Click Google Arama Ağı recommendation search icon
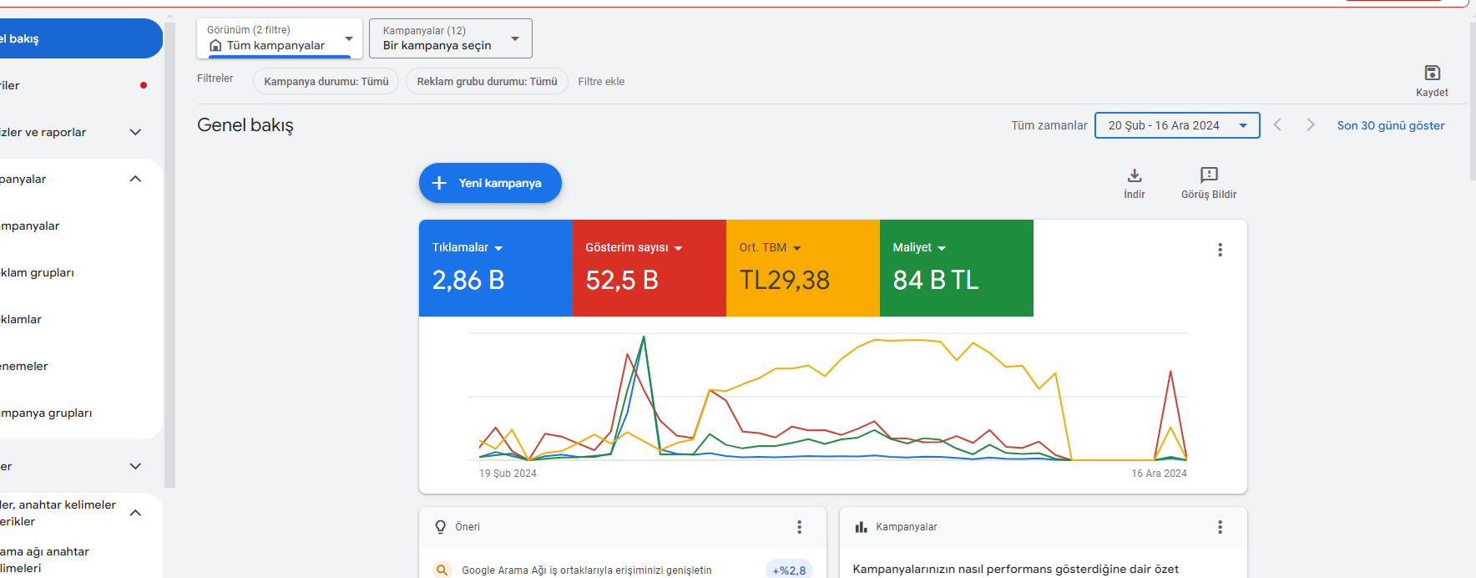1476x578 pixels. [x=442, y=570]
